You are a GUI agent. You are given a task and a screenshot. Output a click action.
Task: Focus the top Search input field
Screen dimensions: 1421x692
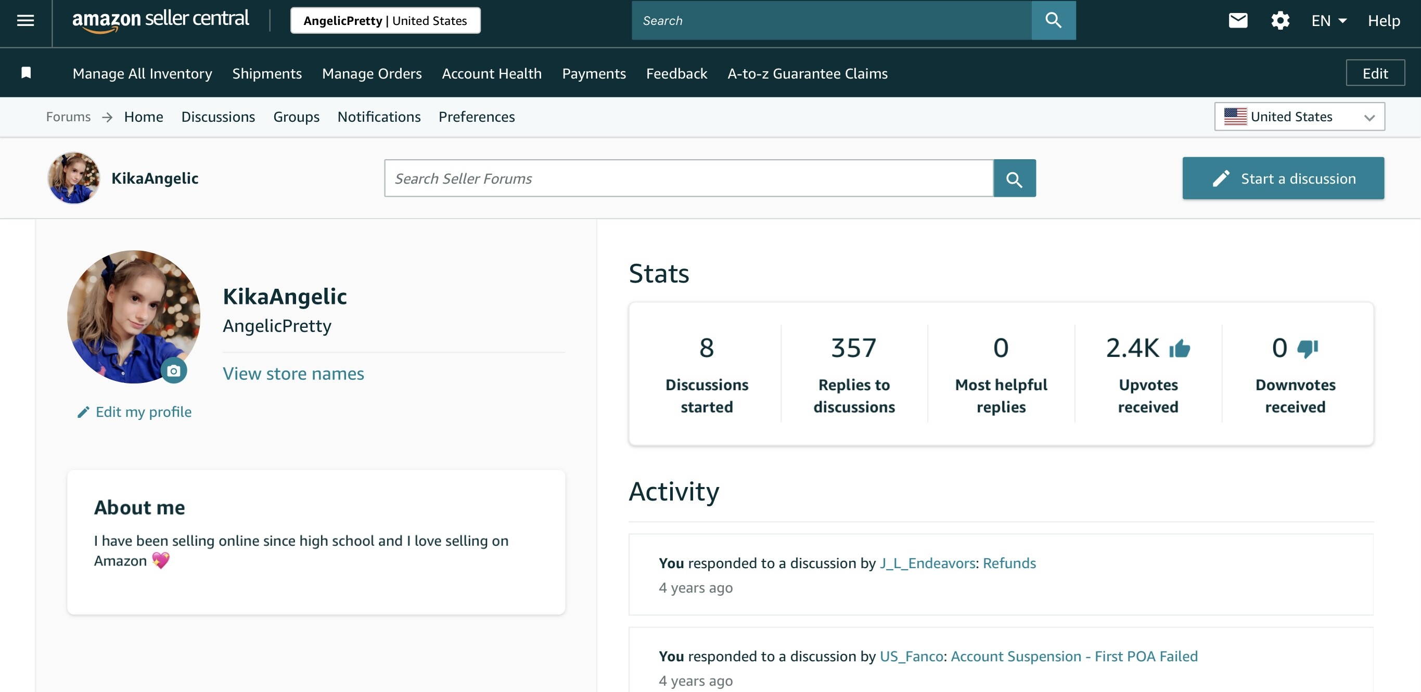pyautogui.click(x=831, y=20)
